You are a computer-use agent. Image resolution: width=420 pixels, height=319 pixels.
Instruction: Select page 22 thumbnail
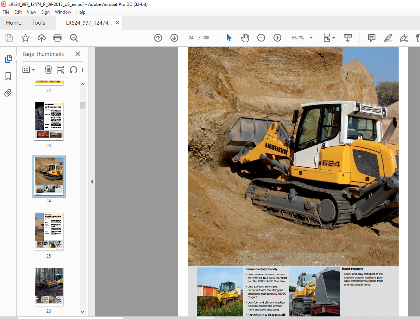click(49, 83)
